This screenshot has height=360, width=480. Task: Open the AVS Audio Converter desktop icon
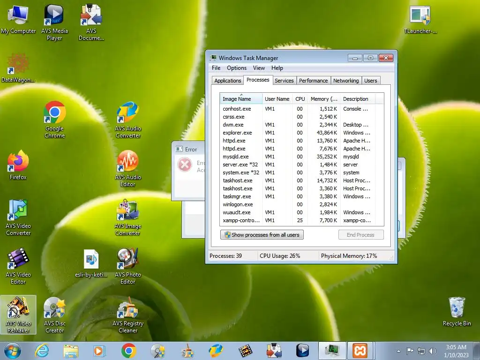[x=127, y=120]
